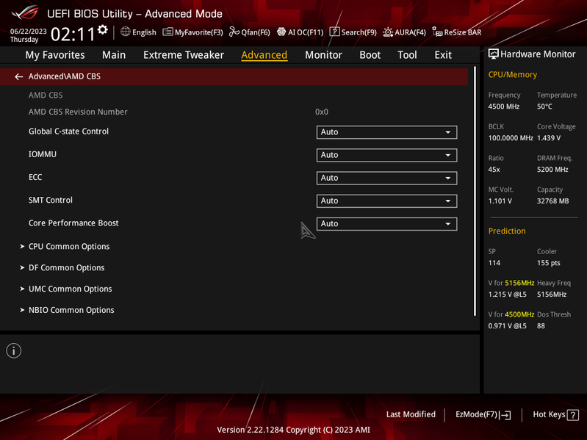Image resolution: width=587 pixels, height=440 pixels.
Task: Select the Advanced tab
Action: (264, 55)
